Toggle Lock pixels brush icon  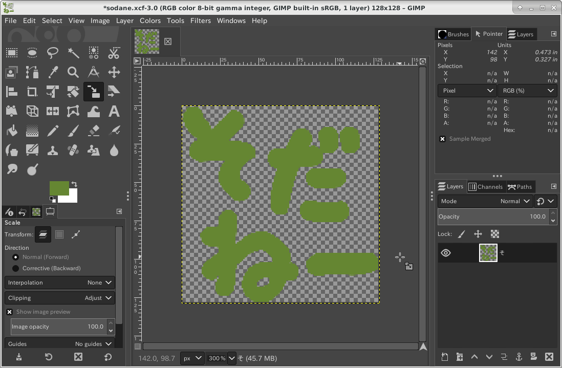click(x=461, y=234)
